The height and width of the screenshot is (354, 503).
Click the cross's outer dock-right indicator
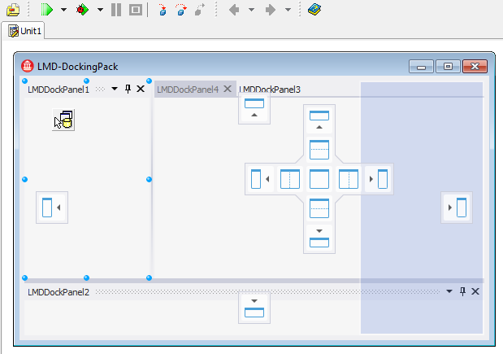click(x=378, y=179)
